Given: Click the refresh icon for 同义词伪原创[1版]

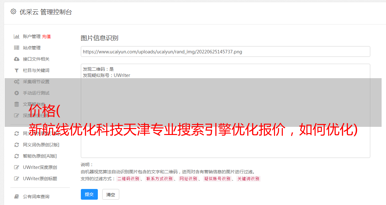Looking at the screenshot, I should [x=17, y=133].
